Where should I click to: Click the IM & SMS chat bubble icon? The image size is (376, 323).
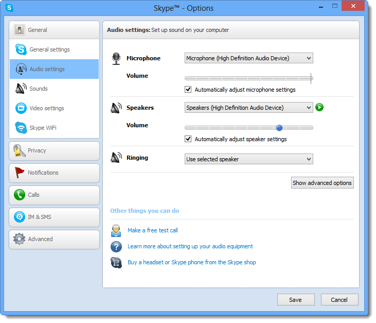tap(20, 217)
